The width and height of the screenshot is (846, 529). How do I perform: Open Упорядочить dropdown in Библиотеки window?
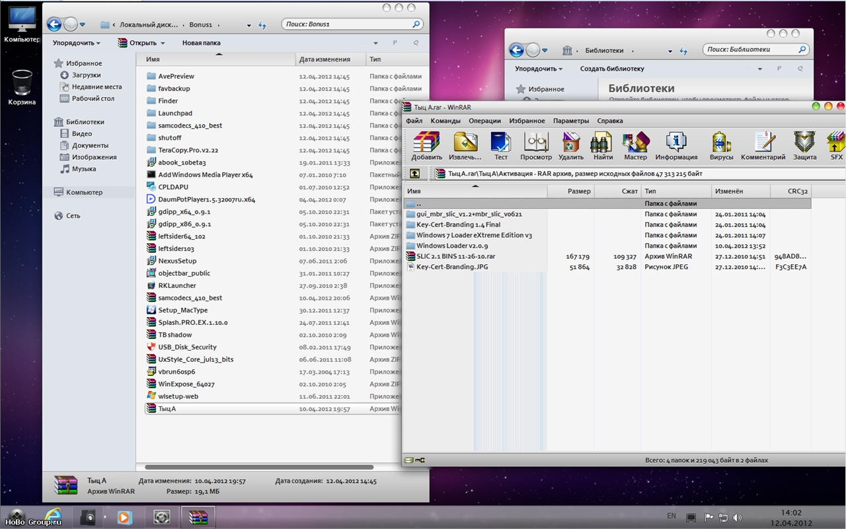point(539,69)
